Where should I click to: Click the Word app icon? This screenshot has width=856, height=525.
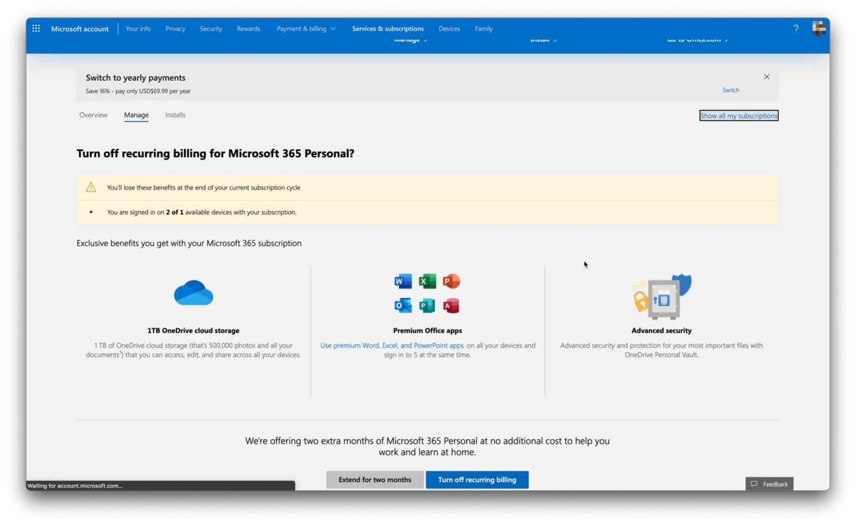[403, 281]
